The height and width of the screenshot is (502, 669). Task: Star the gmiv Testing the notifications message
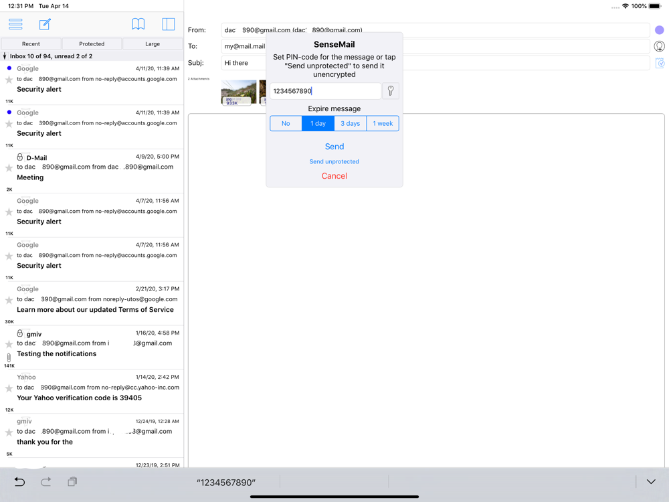click(x=9, y=344)
